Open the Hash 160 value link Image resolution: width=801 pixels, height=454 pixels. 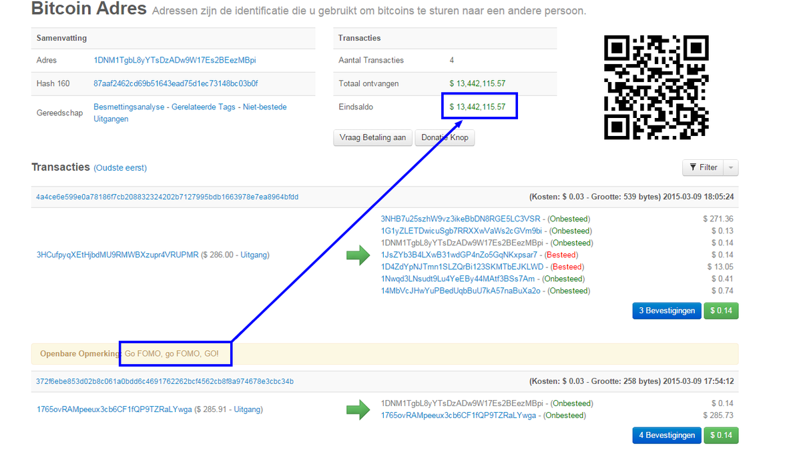tap(176, 83)
